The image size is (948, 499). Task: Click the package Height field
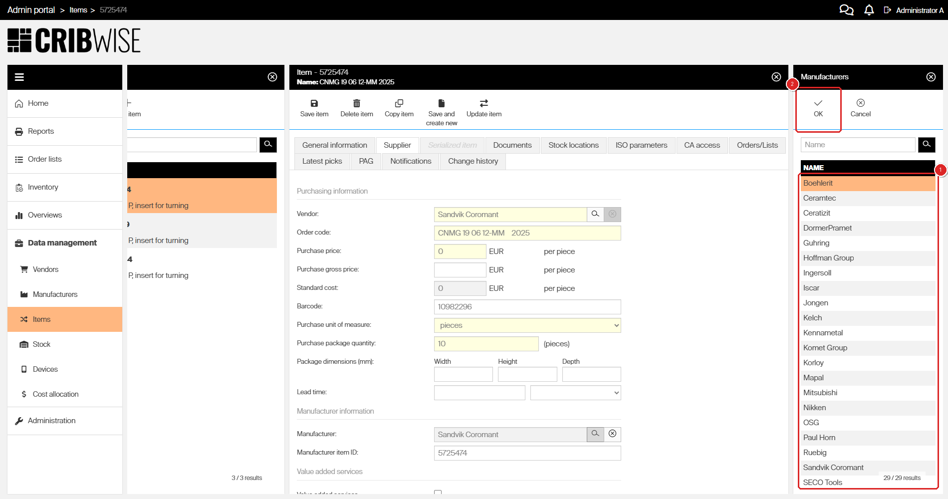(x=527, y=374)
